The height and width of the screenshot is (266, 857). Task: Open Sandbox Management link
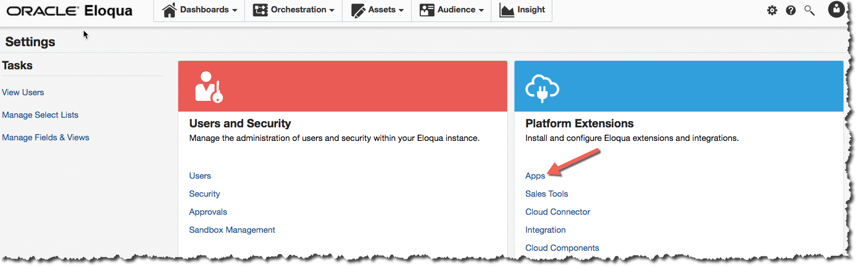tap(232, 230)
